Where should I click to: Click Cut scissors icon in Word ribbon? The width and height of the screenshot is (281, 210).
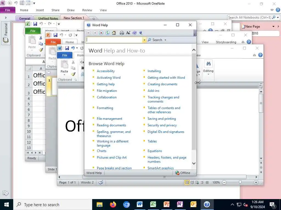point(73,62)
